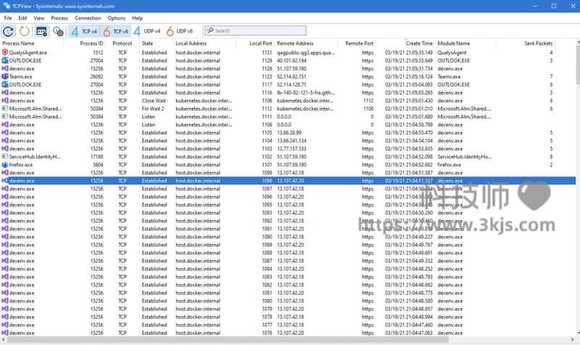The height and width of the screenshot is (345, 580).
Task: Open the Options menu
Action: pyautogui.click(x=117, y=18)
